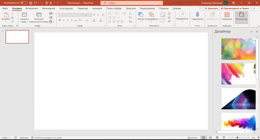
Task: Click the justify text alignment icon
Action: point(122,21)
